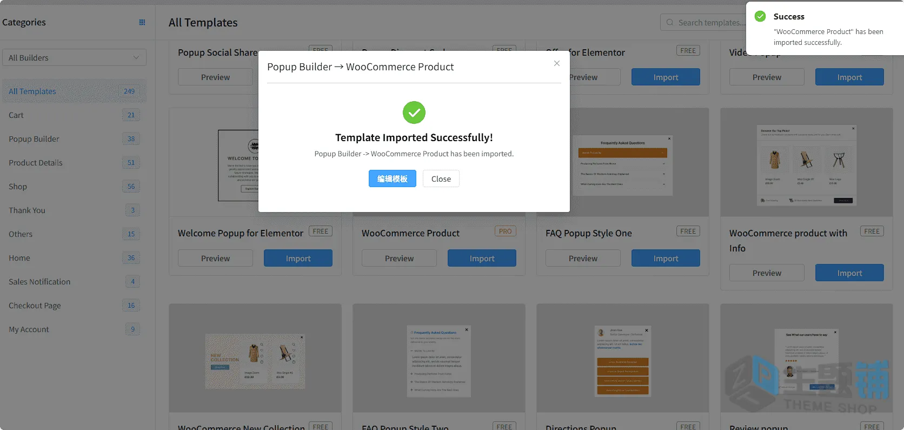Click the grid icon beside Categories
Viewport: 904px width, 430px height.
tap(142, 22)
